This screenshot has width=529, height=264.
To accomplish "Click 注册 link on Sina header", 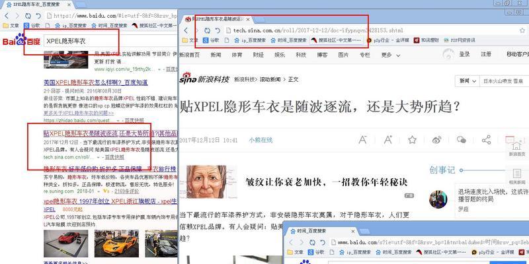I will pyautogui.click(x=486, y=54).
